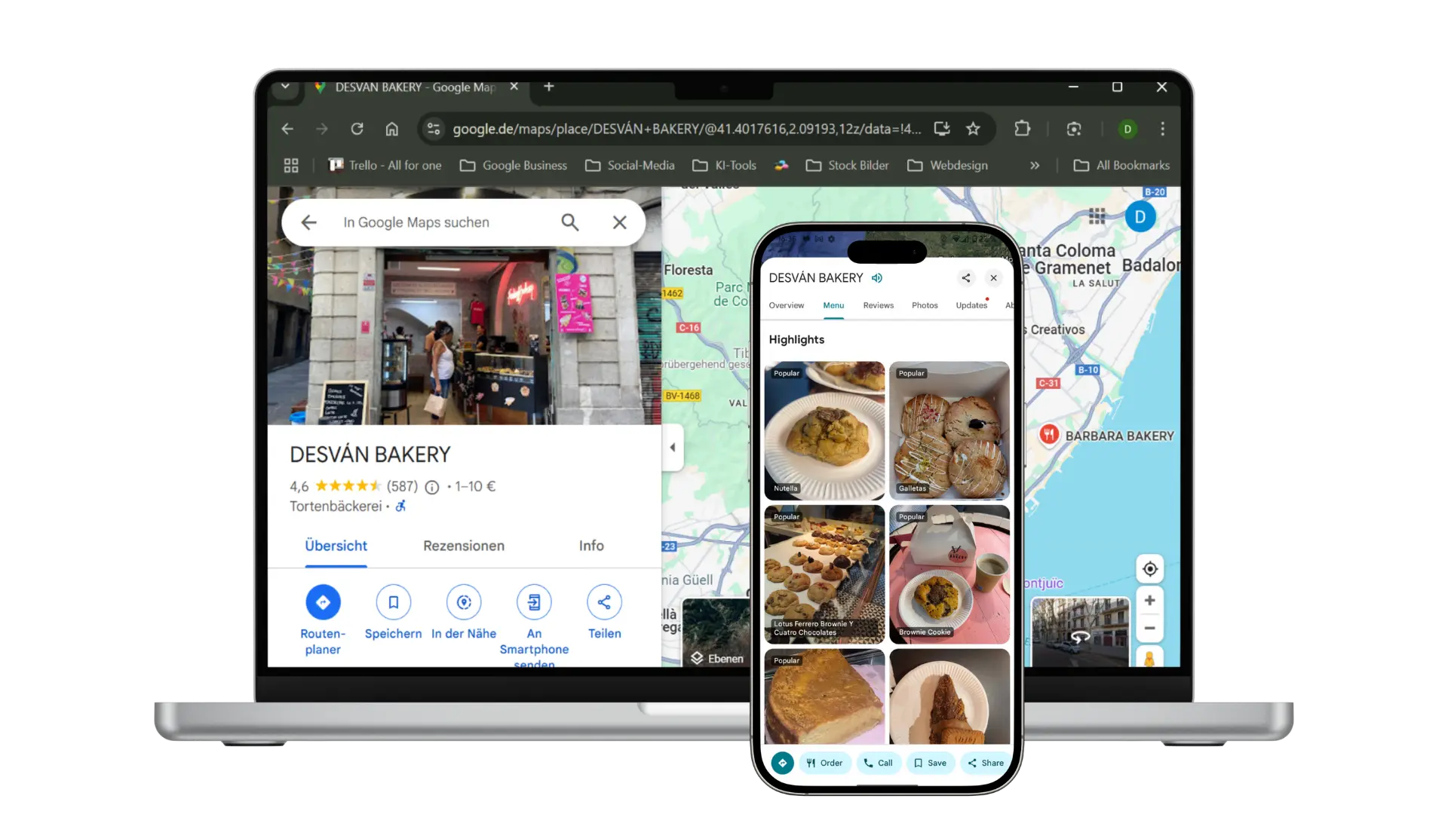
Task: Open the tab search dropdown arrow
Action: tap(285, 87)
